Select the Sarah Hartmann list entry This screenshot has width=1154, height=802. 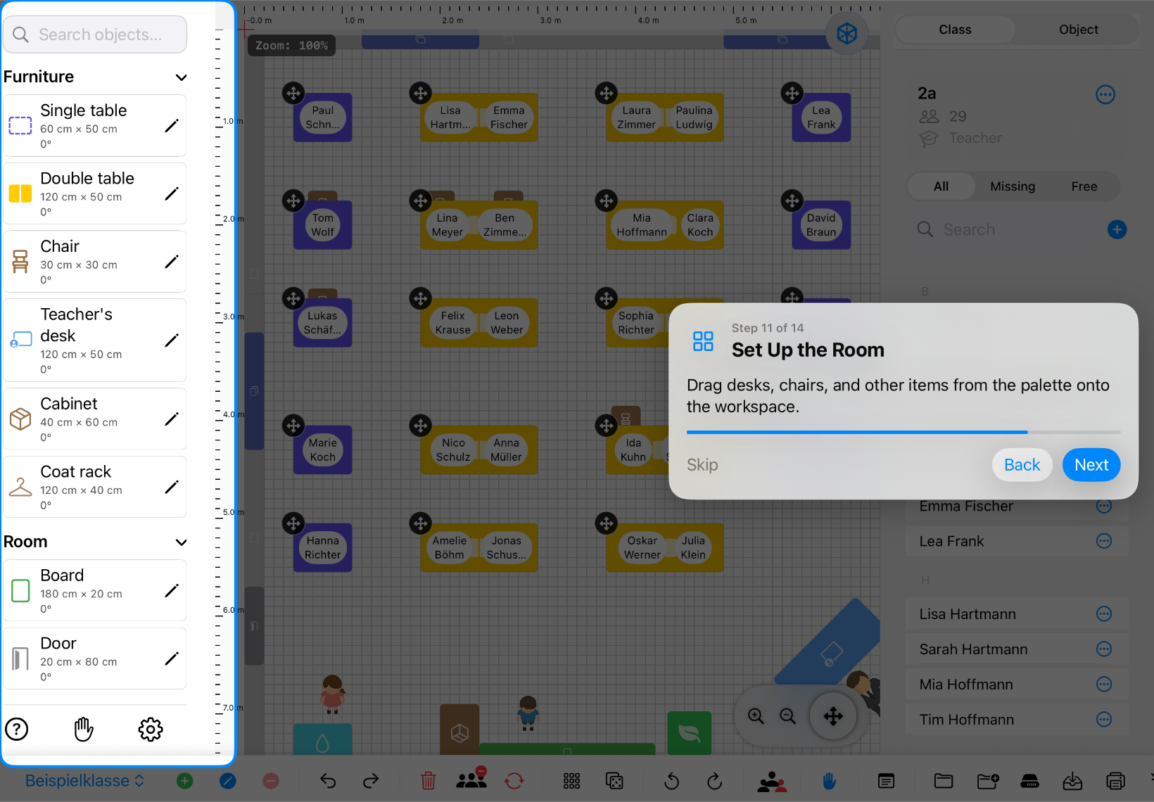pyautogui.click(x=1016, y=649)
